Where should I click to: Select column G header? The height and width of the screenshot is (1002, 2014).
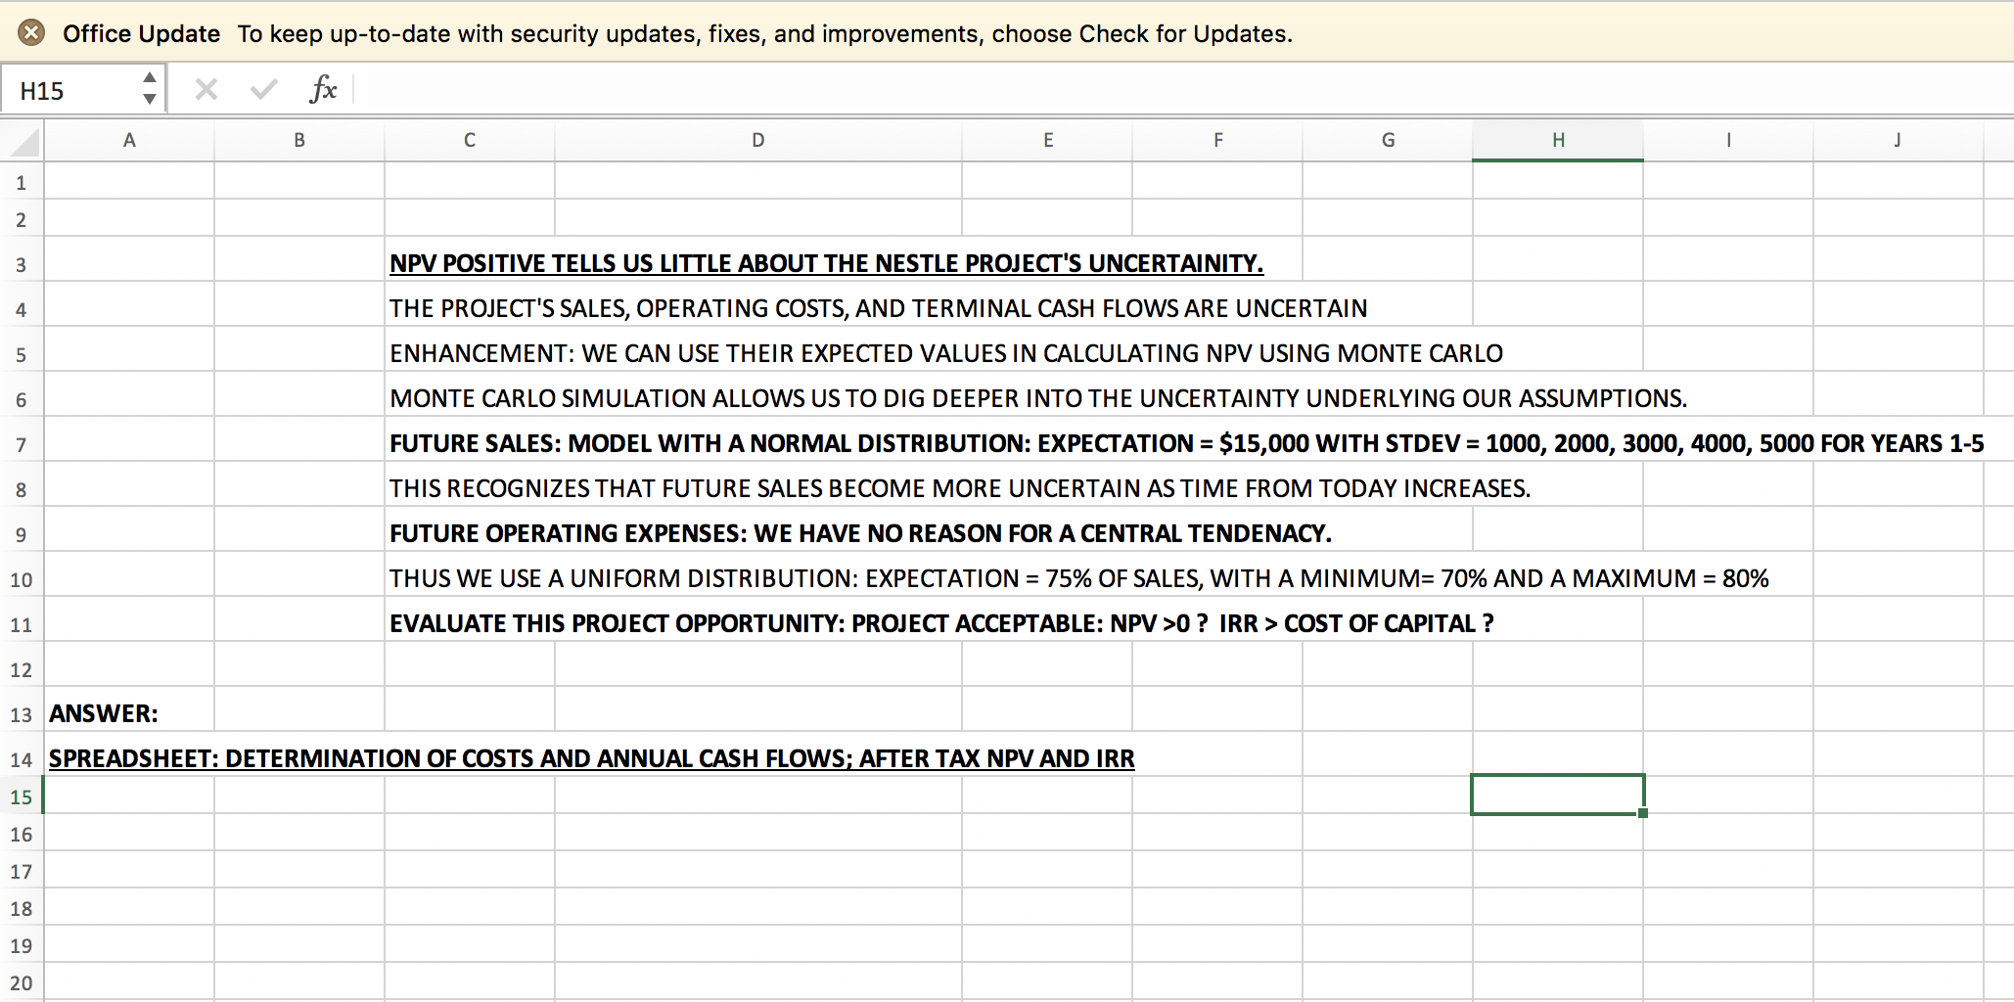(x=1388, y=141)
